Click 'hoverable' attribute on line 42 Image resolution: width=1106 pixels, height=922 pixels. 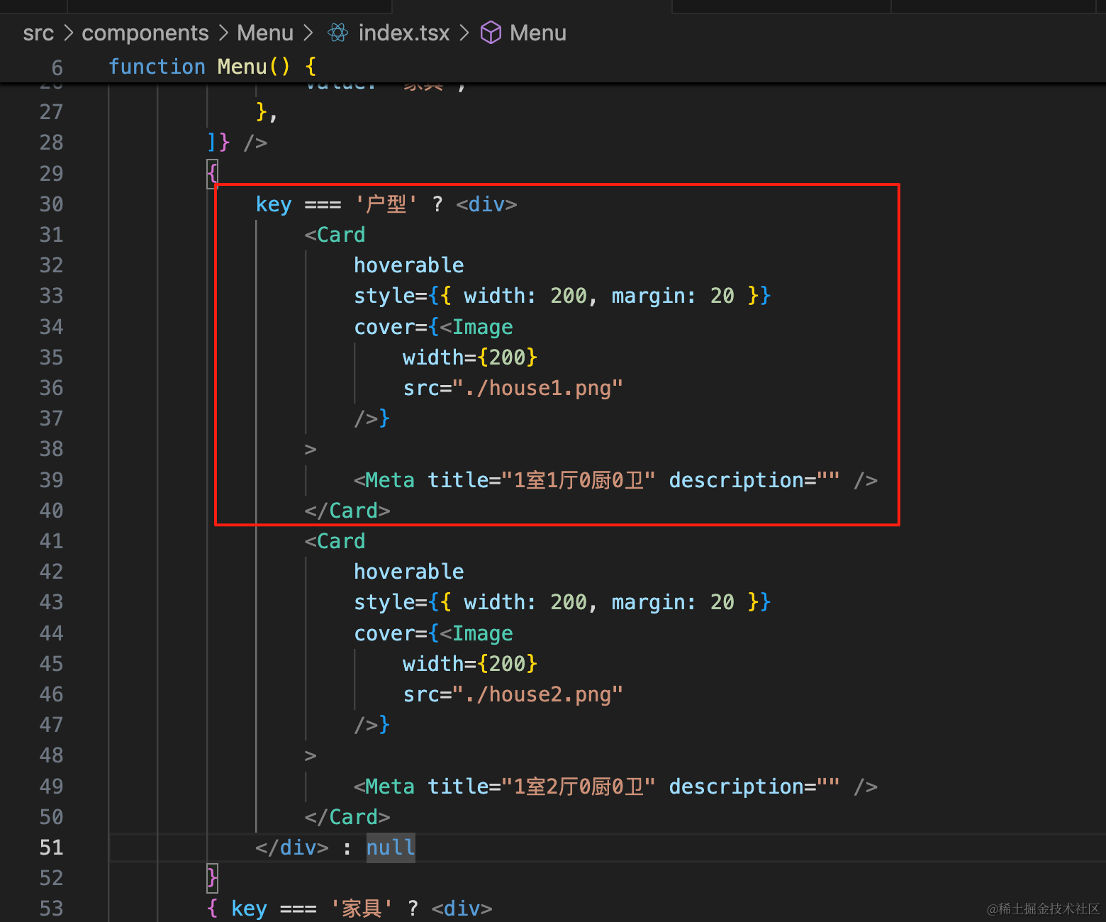(408, 572)
